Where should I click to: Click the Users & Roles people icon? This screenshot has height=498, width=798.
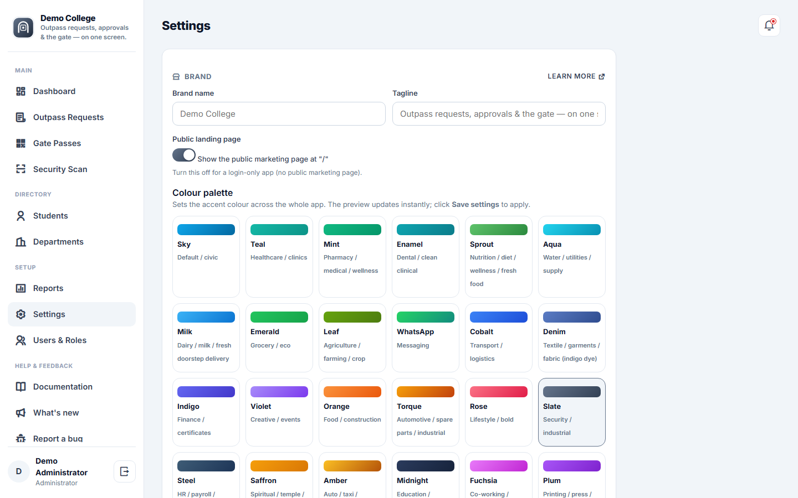coord(21,340)
